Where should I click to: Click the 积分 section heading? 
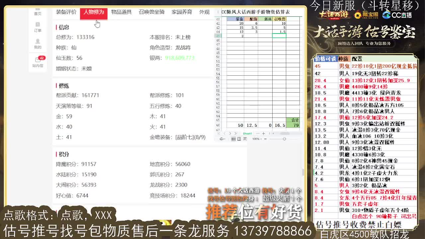point(64,154)
